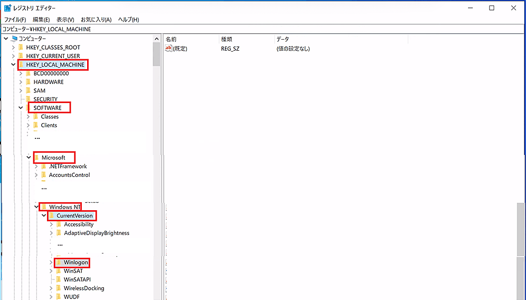Click the (既定) string value icon

169,49
